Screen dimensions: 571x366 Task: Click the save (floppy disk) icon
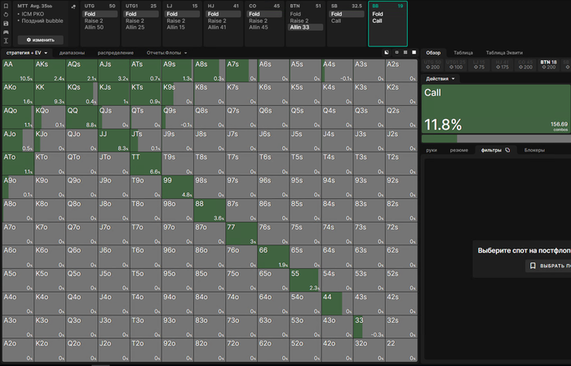(6, 24)
